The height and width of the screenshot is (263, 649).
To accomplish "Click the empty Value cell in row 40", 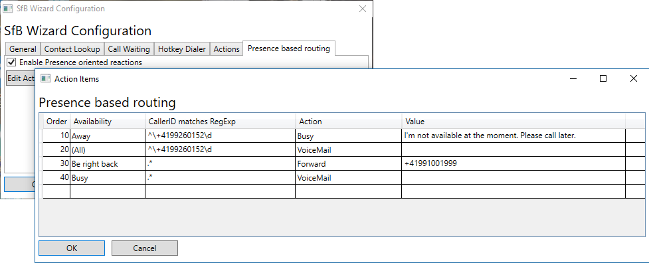I will pyautogui.click(x=513, y=178).
